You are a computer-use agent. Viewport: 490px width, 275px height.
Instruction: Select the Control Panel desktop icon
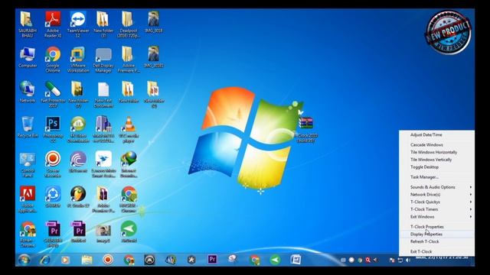pos(28,165)
